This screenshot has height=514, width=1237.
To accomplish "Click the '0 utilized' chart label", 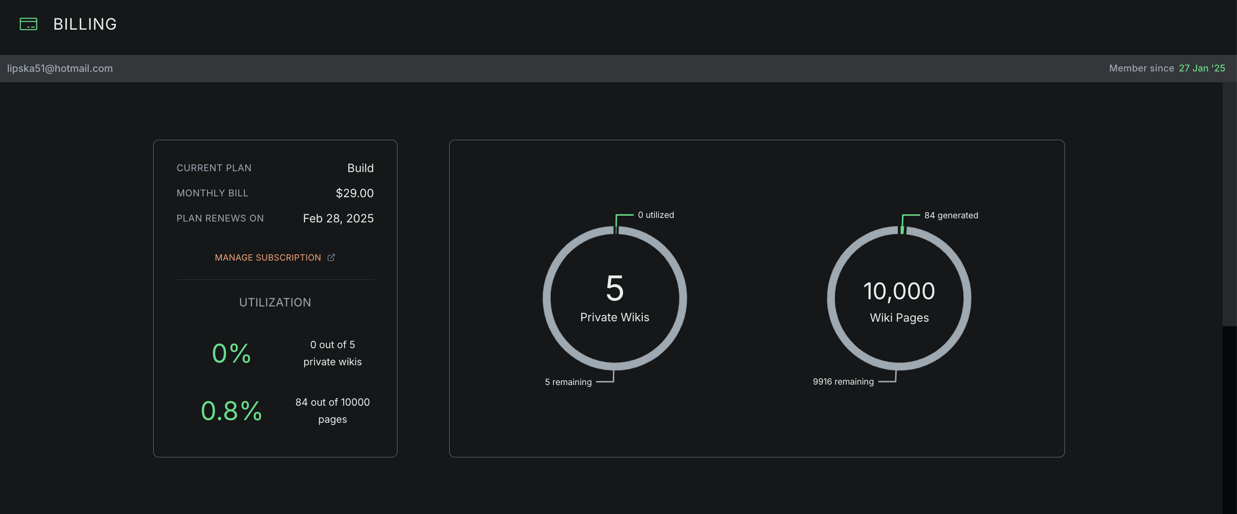I will click(x=655, y=215).
